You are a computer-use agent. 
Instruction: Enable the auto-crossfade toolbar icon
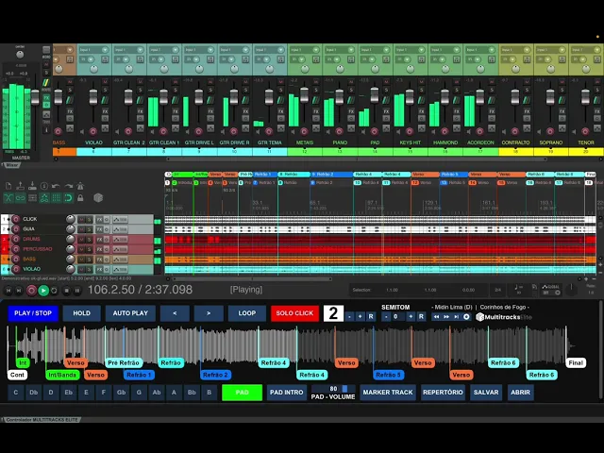[x=8, y=198]
